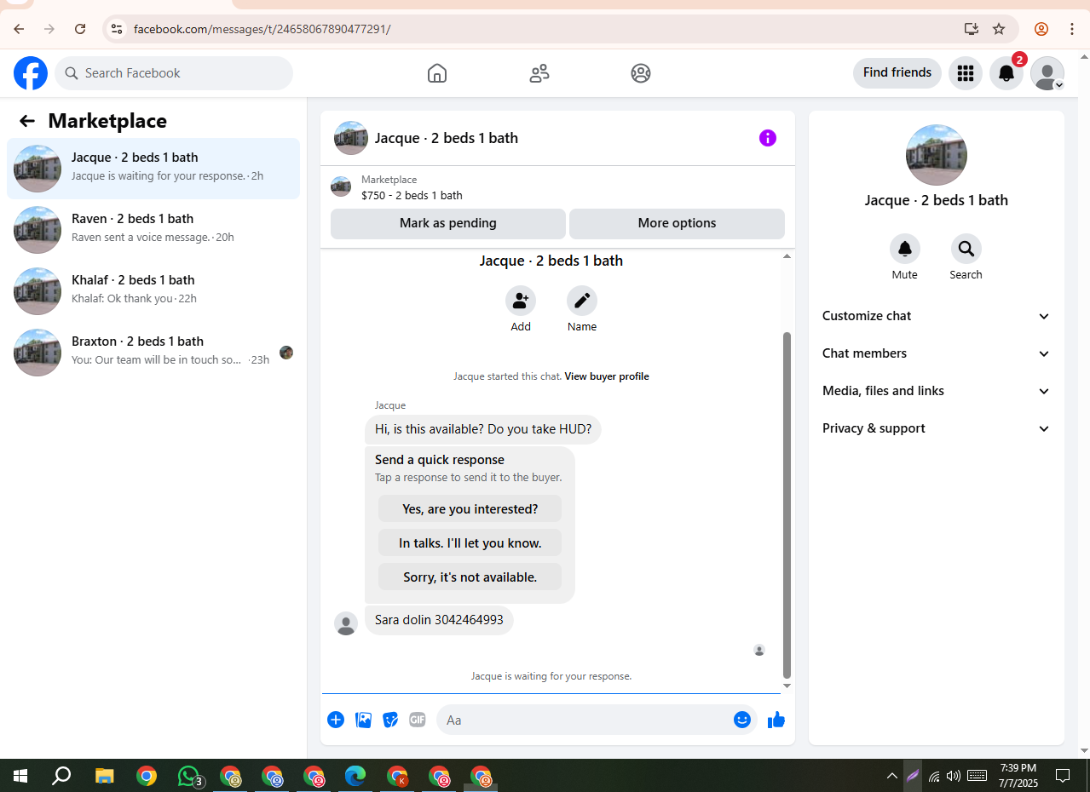This screenshot has width=1090, height=792.
Task: Send quick response "In talks. I'll let you know."
Action: point(470,542)
